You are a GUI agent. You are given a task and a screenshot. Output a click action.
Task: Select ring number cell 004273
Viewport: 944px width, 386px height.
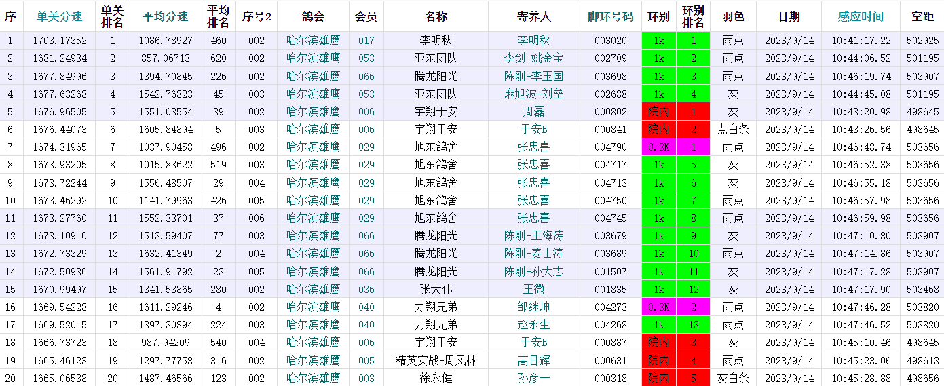click(x=610, y=307)
